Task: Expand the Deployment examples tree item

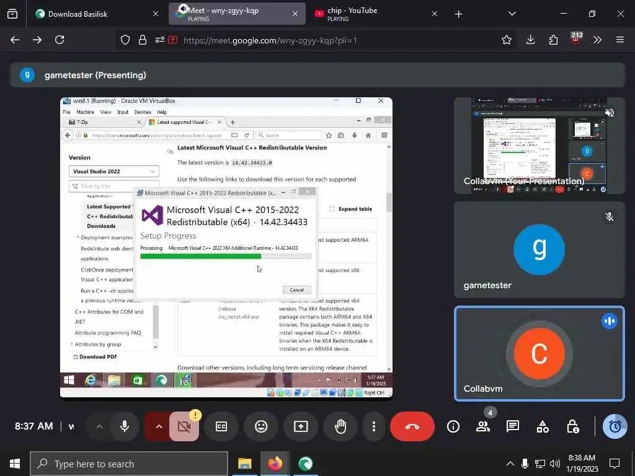Action: (78, 237)
